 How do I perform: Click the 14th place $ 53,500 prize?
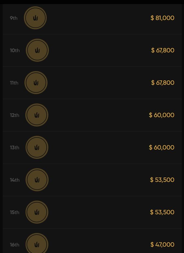click(162, 180)
